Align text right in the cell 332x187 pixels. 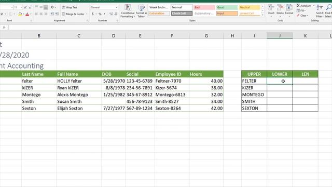tap(46, 14)
